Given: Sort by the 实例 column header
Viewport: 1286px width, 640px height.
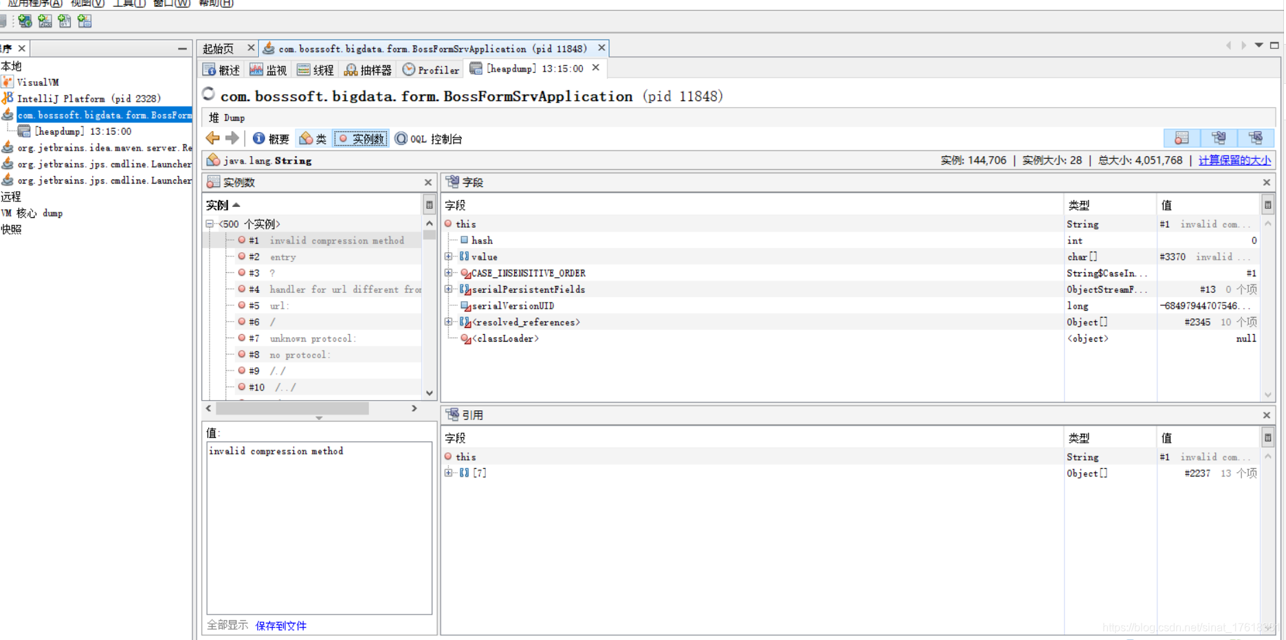Looking at the screenshot, I should pyautogui.click(x=313, y=205).
